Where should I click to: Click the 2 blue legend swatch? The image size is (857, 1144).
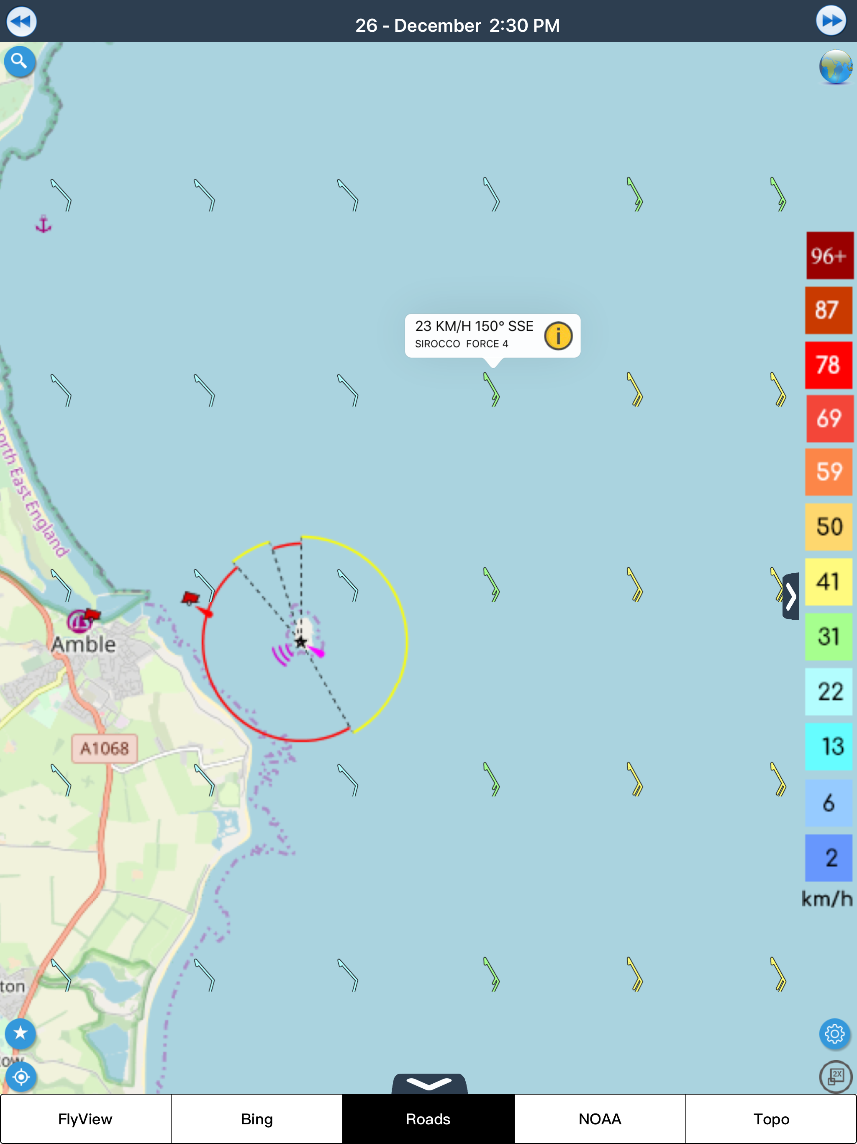(829, 858)
